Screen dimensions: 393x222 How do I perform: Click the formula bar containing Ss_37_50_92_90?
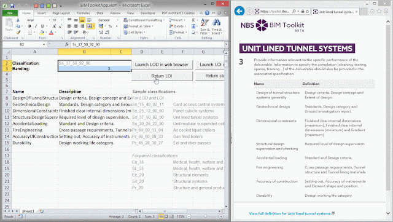pos(147,44)
